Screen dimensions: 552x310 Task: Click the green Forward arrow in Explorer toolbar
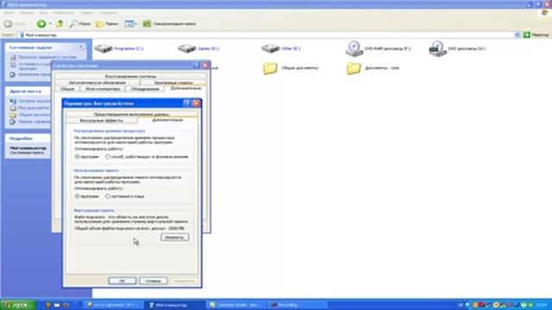click(41, 23)
